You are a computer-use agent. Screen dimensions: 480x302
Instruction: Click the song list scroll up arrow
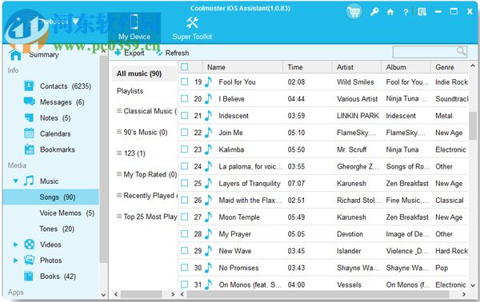(x=473, y=66)
